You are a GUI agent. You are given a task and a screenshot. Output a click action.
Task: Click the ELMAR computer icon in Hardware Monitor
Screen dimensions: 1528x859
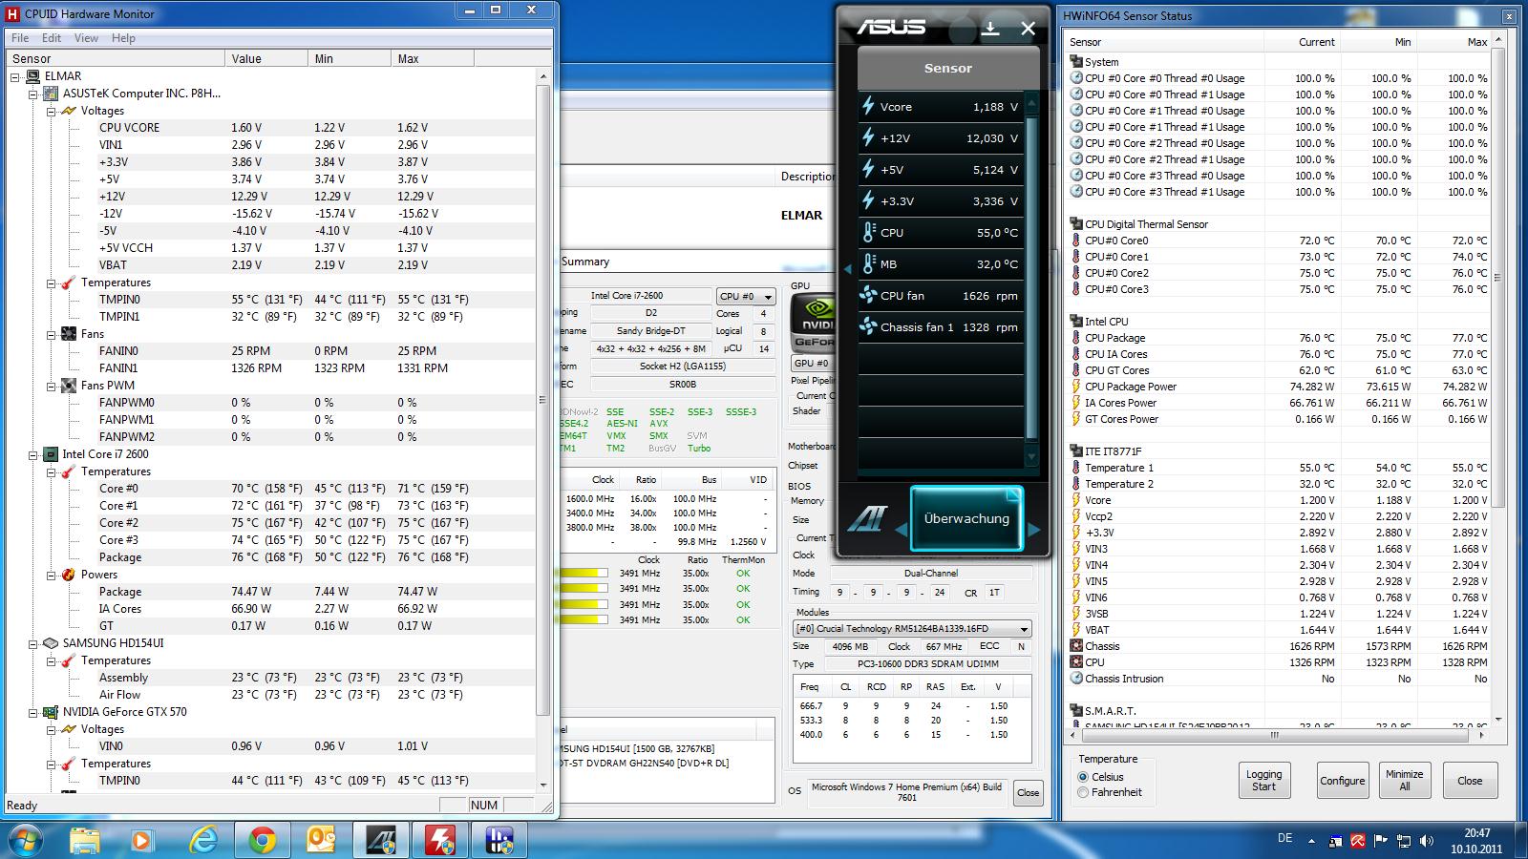pos(32,76)
